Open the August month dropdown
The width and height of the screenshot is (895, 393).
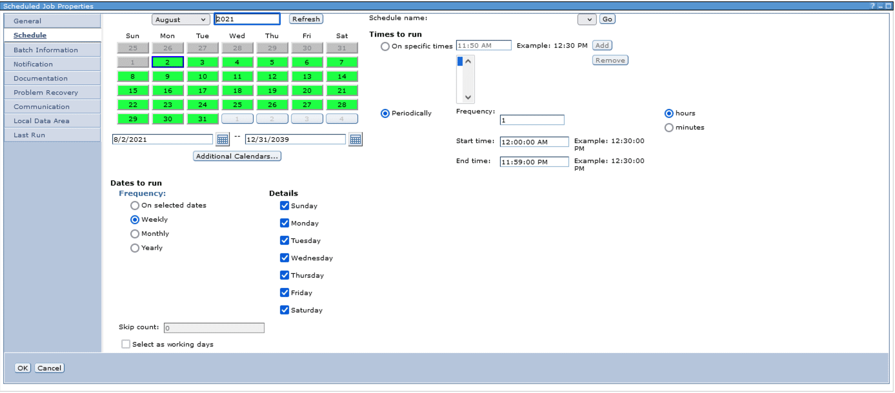(x=181, y=19)
